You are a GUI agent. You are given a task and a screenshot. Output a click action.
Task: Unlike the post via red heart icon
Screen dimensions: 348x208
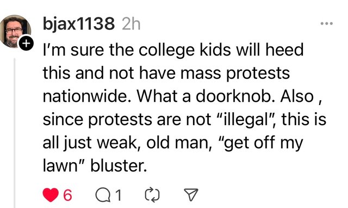click(x=51, y=195)
